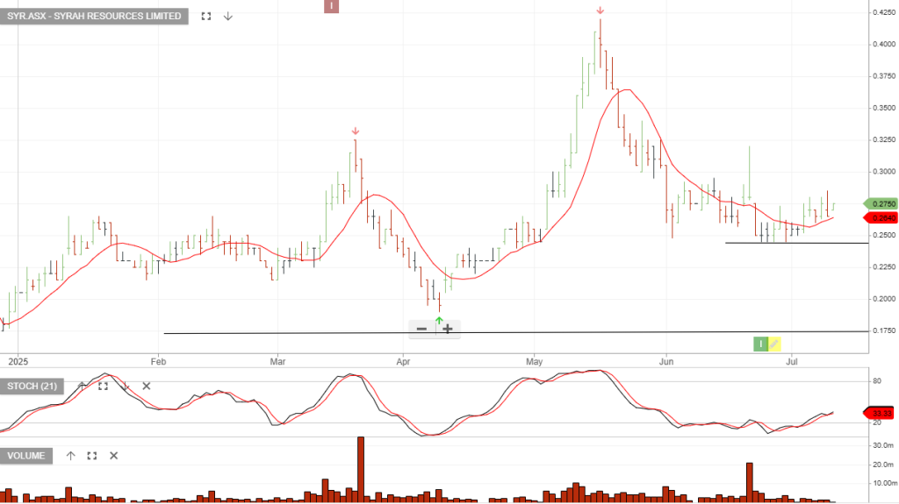Click the SYR.ASX - SYRAH RESOURCES LIMITED title label
Viewport: 899px width, 504px height.
point(94,16)
